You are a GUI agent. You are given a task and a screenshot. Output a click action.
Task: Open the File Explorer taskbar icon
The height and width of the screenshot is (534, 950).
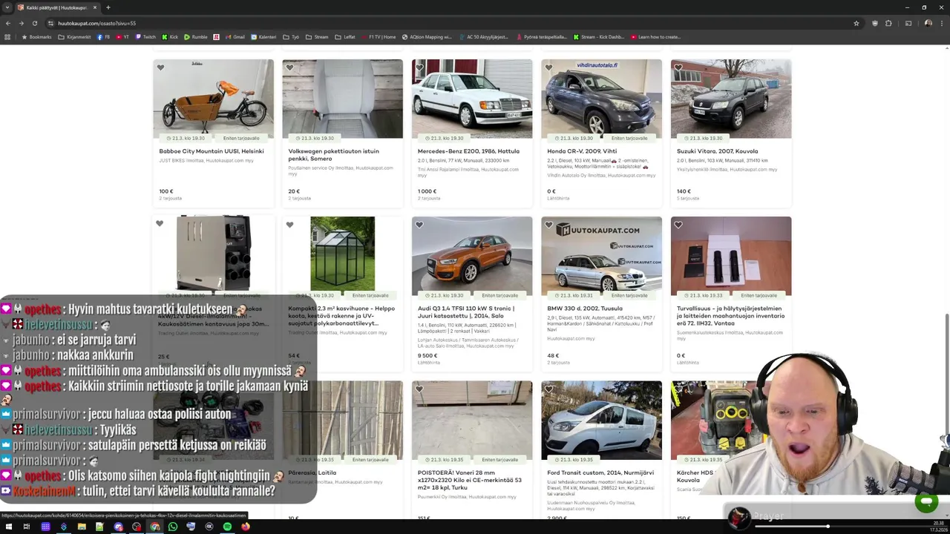[x=82, y=527]
